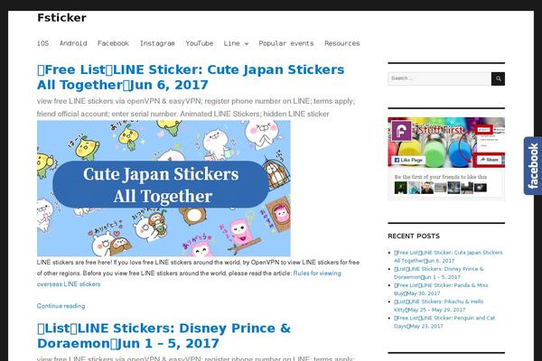Open the iOS menu item
The width and height of the screenshot is (542, 361).
42,43
